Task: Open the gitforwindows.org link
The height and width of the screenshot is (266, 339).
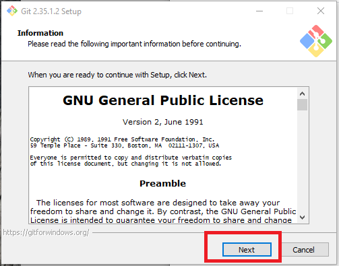Action: click(46, 232)
